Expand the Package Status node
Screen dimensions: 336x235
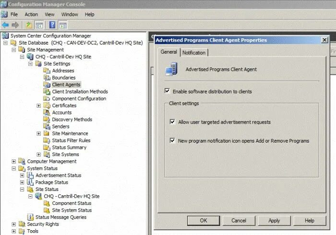pyautogui.click(x=22, y=182)
